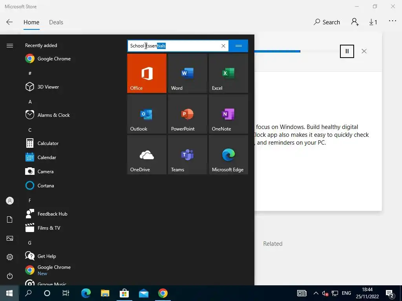Open Search in Microsoft Store

327,22
